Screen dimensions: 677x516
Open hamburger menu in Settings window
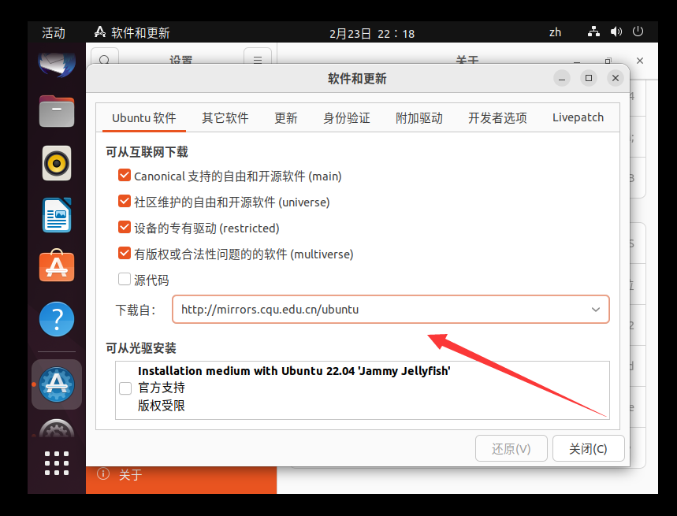(x=258, y=60)
